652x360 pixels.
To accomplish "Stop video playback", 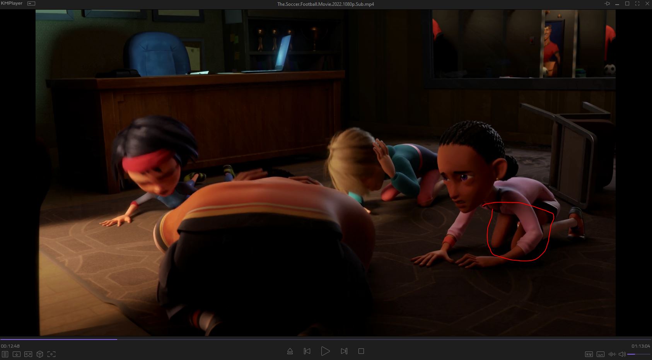I will click(361, 351).
